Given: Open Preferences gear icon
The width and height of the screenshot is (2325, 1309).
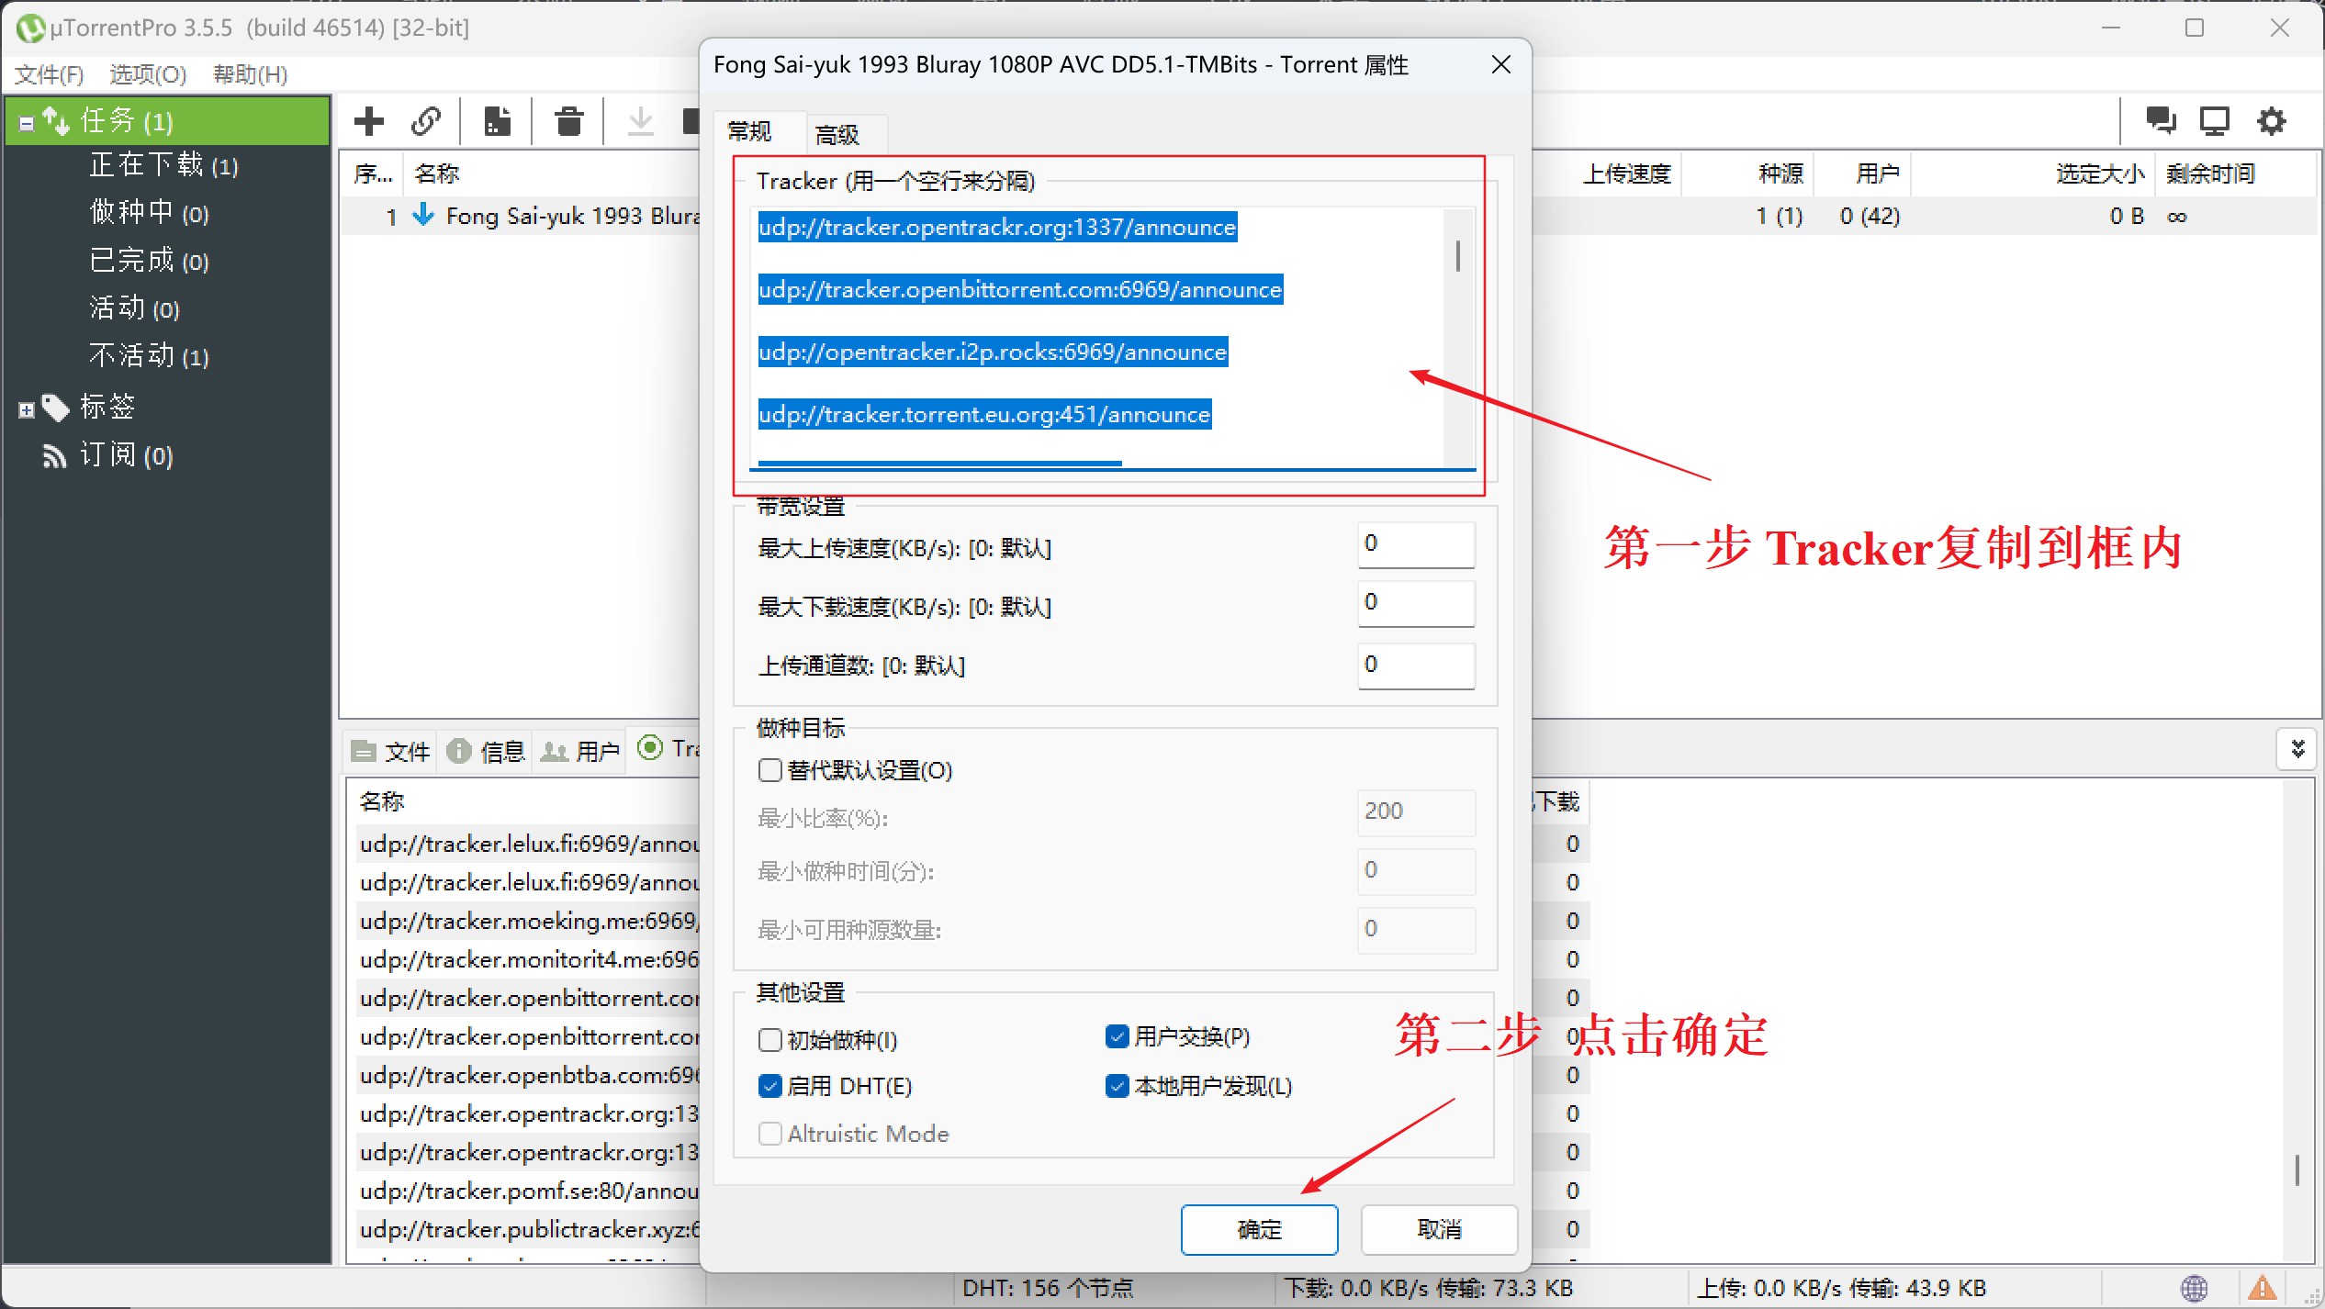Looking at the screenshot, I should [2272, 121].
